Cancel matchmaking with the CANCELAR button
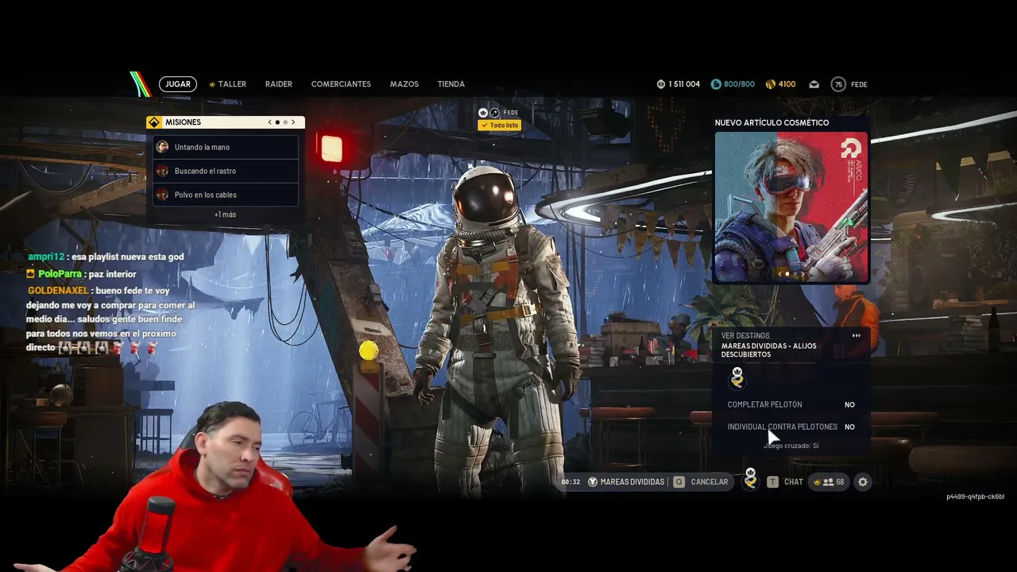This screenshot has width=1017, height=572. pos(710,481)
